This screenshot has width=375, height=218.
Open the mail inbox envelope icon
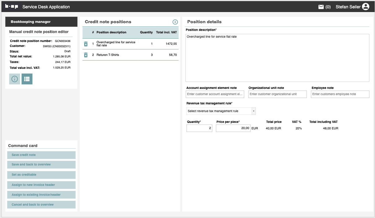(321, 7)
